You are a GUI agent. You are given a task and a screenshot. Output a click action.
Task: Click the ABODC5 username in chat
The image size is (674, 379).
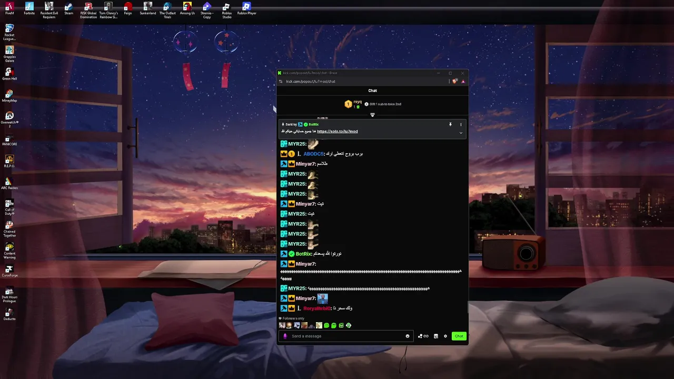point(313,154)
